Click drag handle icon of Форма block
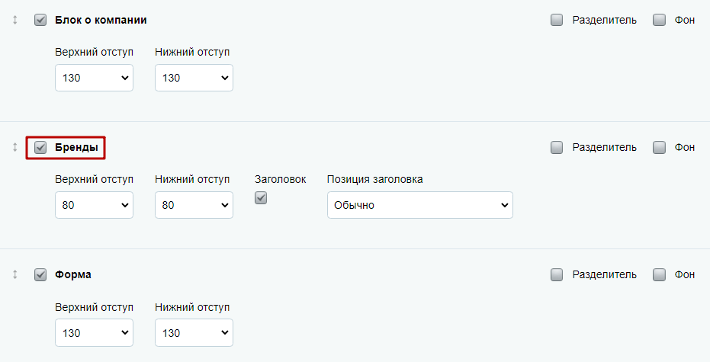 pos(15,274)
